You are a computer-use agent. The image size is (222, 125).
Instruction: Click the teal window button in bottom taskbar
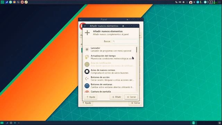[194, 123]
